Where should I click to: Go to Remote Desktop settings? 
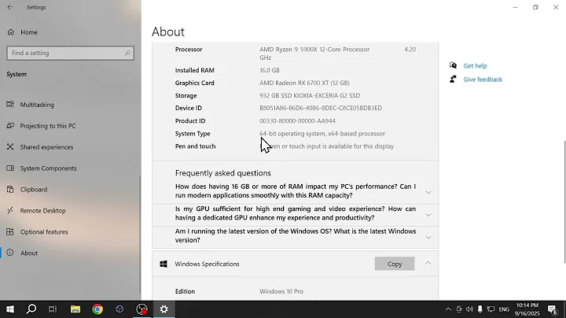pyautogui.click(x=42, y=211)
